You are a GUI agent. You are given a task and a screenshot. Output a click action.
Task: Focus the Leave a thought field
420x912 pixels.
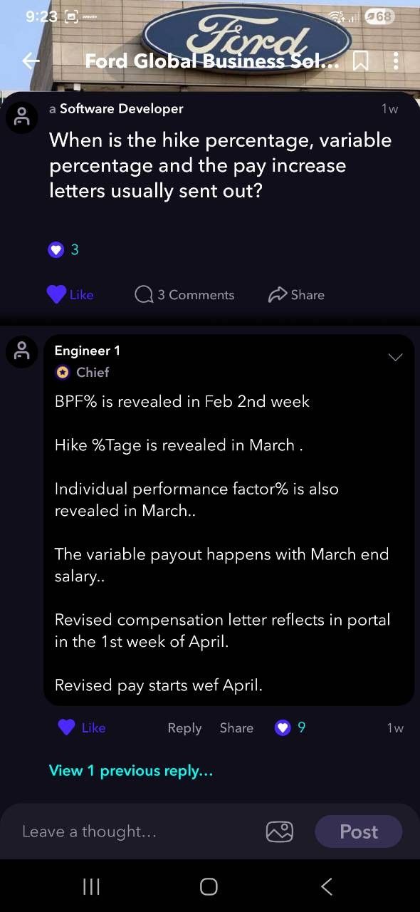[x=135, y=831]
